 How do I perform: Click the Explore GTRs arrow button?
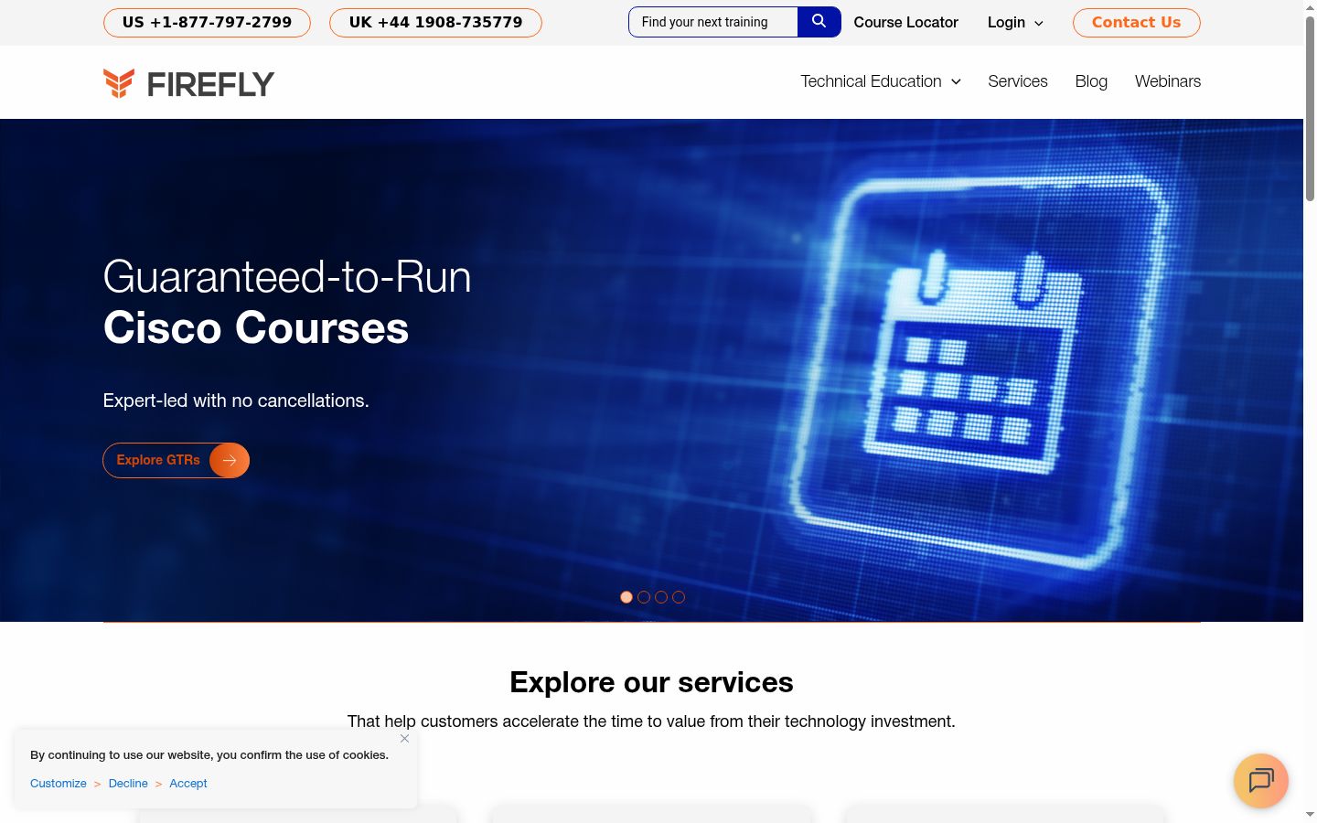click(176, 460)
